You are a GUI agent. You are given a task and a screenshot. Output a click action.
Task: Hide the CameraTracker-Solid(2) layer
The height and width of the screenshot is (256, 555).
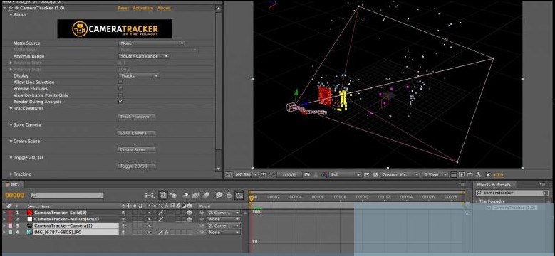pos(123,213)
